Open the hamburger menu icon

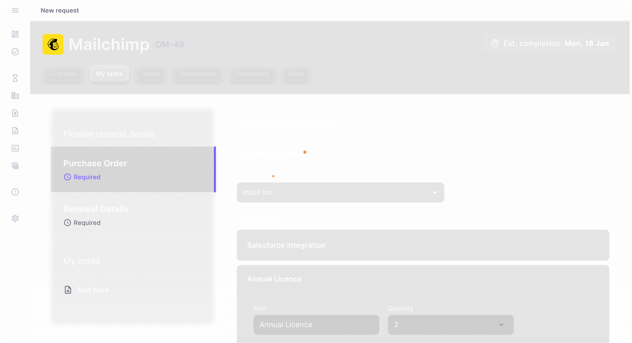[x=15, y=10]
